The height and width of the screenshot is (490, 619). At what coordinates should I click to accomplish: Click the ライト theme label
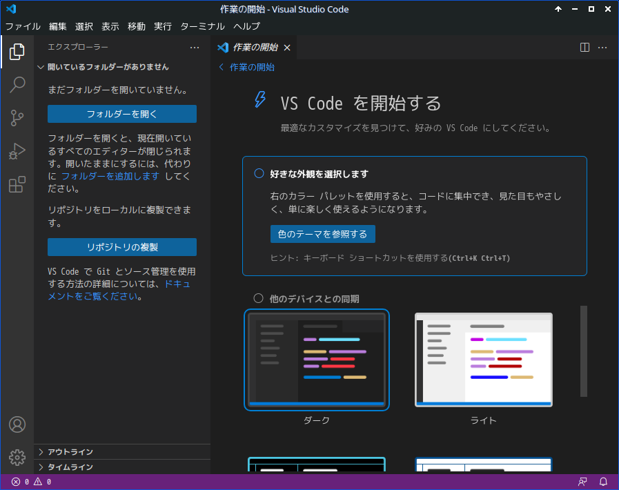pyautogui.click(x=484, y=420)
